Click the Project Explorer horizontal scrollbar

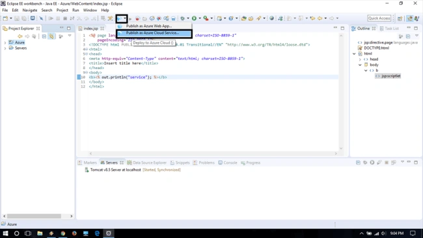click(38, 216)
